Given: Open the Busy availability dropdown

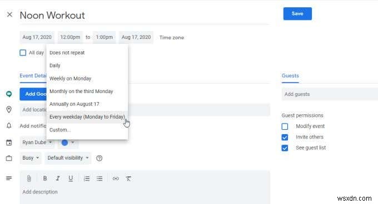Looking at the screenshot, I should (31, 158).
